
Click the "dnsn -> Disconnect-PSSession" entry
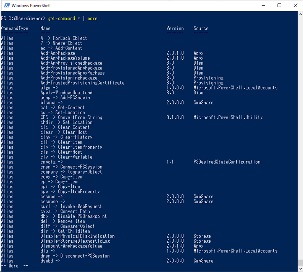click(75, 256)
